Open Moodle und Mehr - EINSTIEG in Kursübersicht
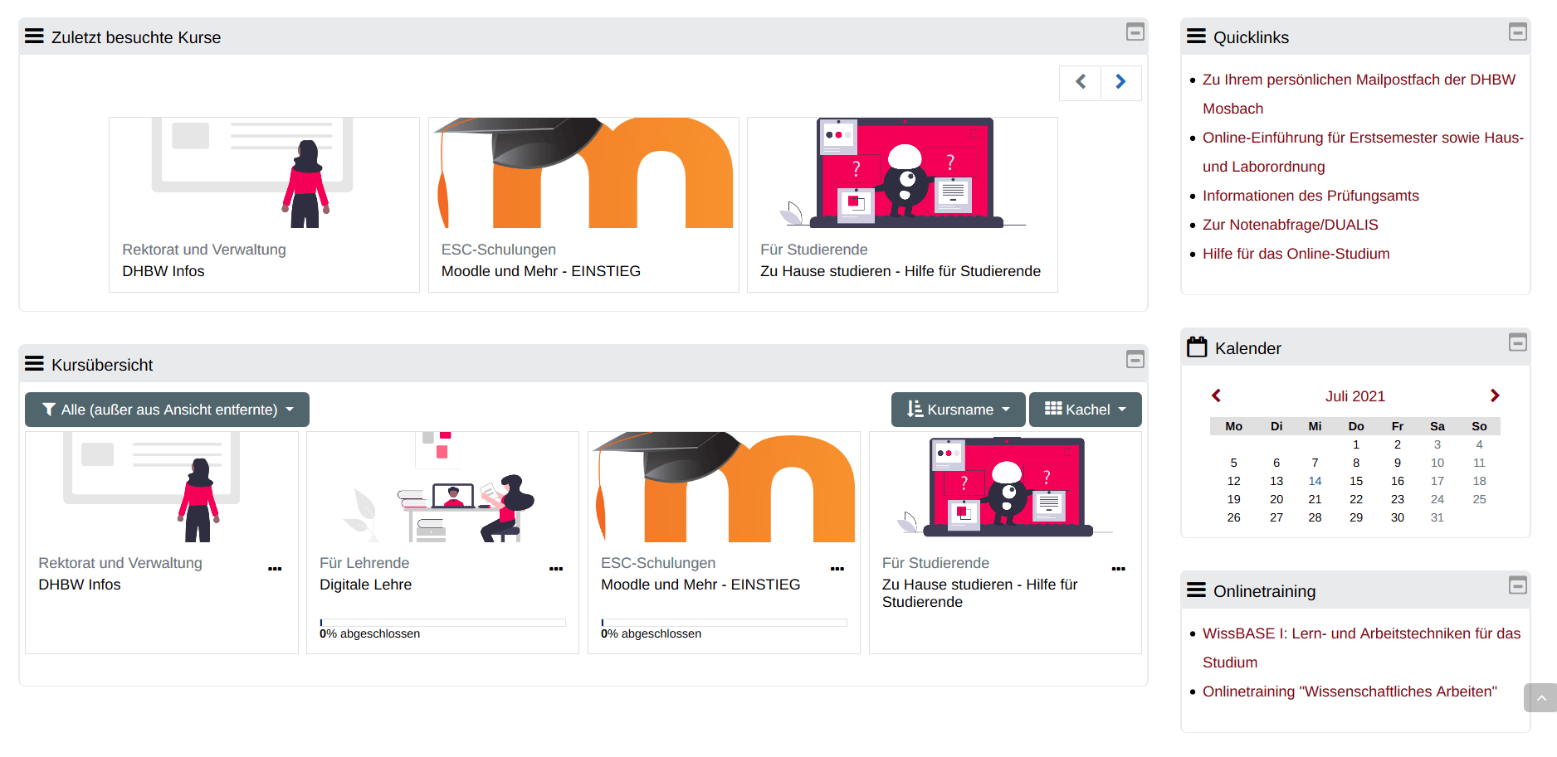Viewport: 1557px width, 757px height. [x=700, y=585]
